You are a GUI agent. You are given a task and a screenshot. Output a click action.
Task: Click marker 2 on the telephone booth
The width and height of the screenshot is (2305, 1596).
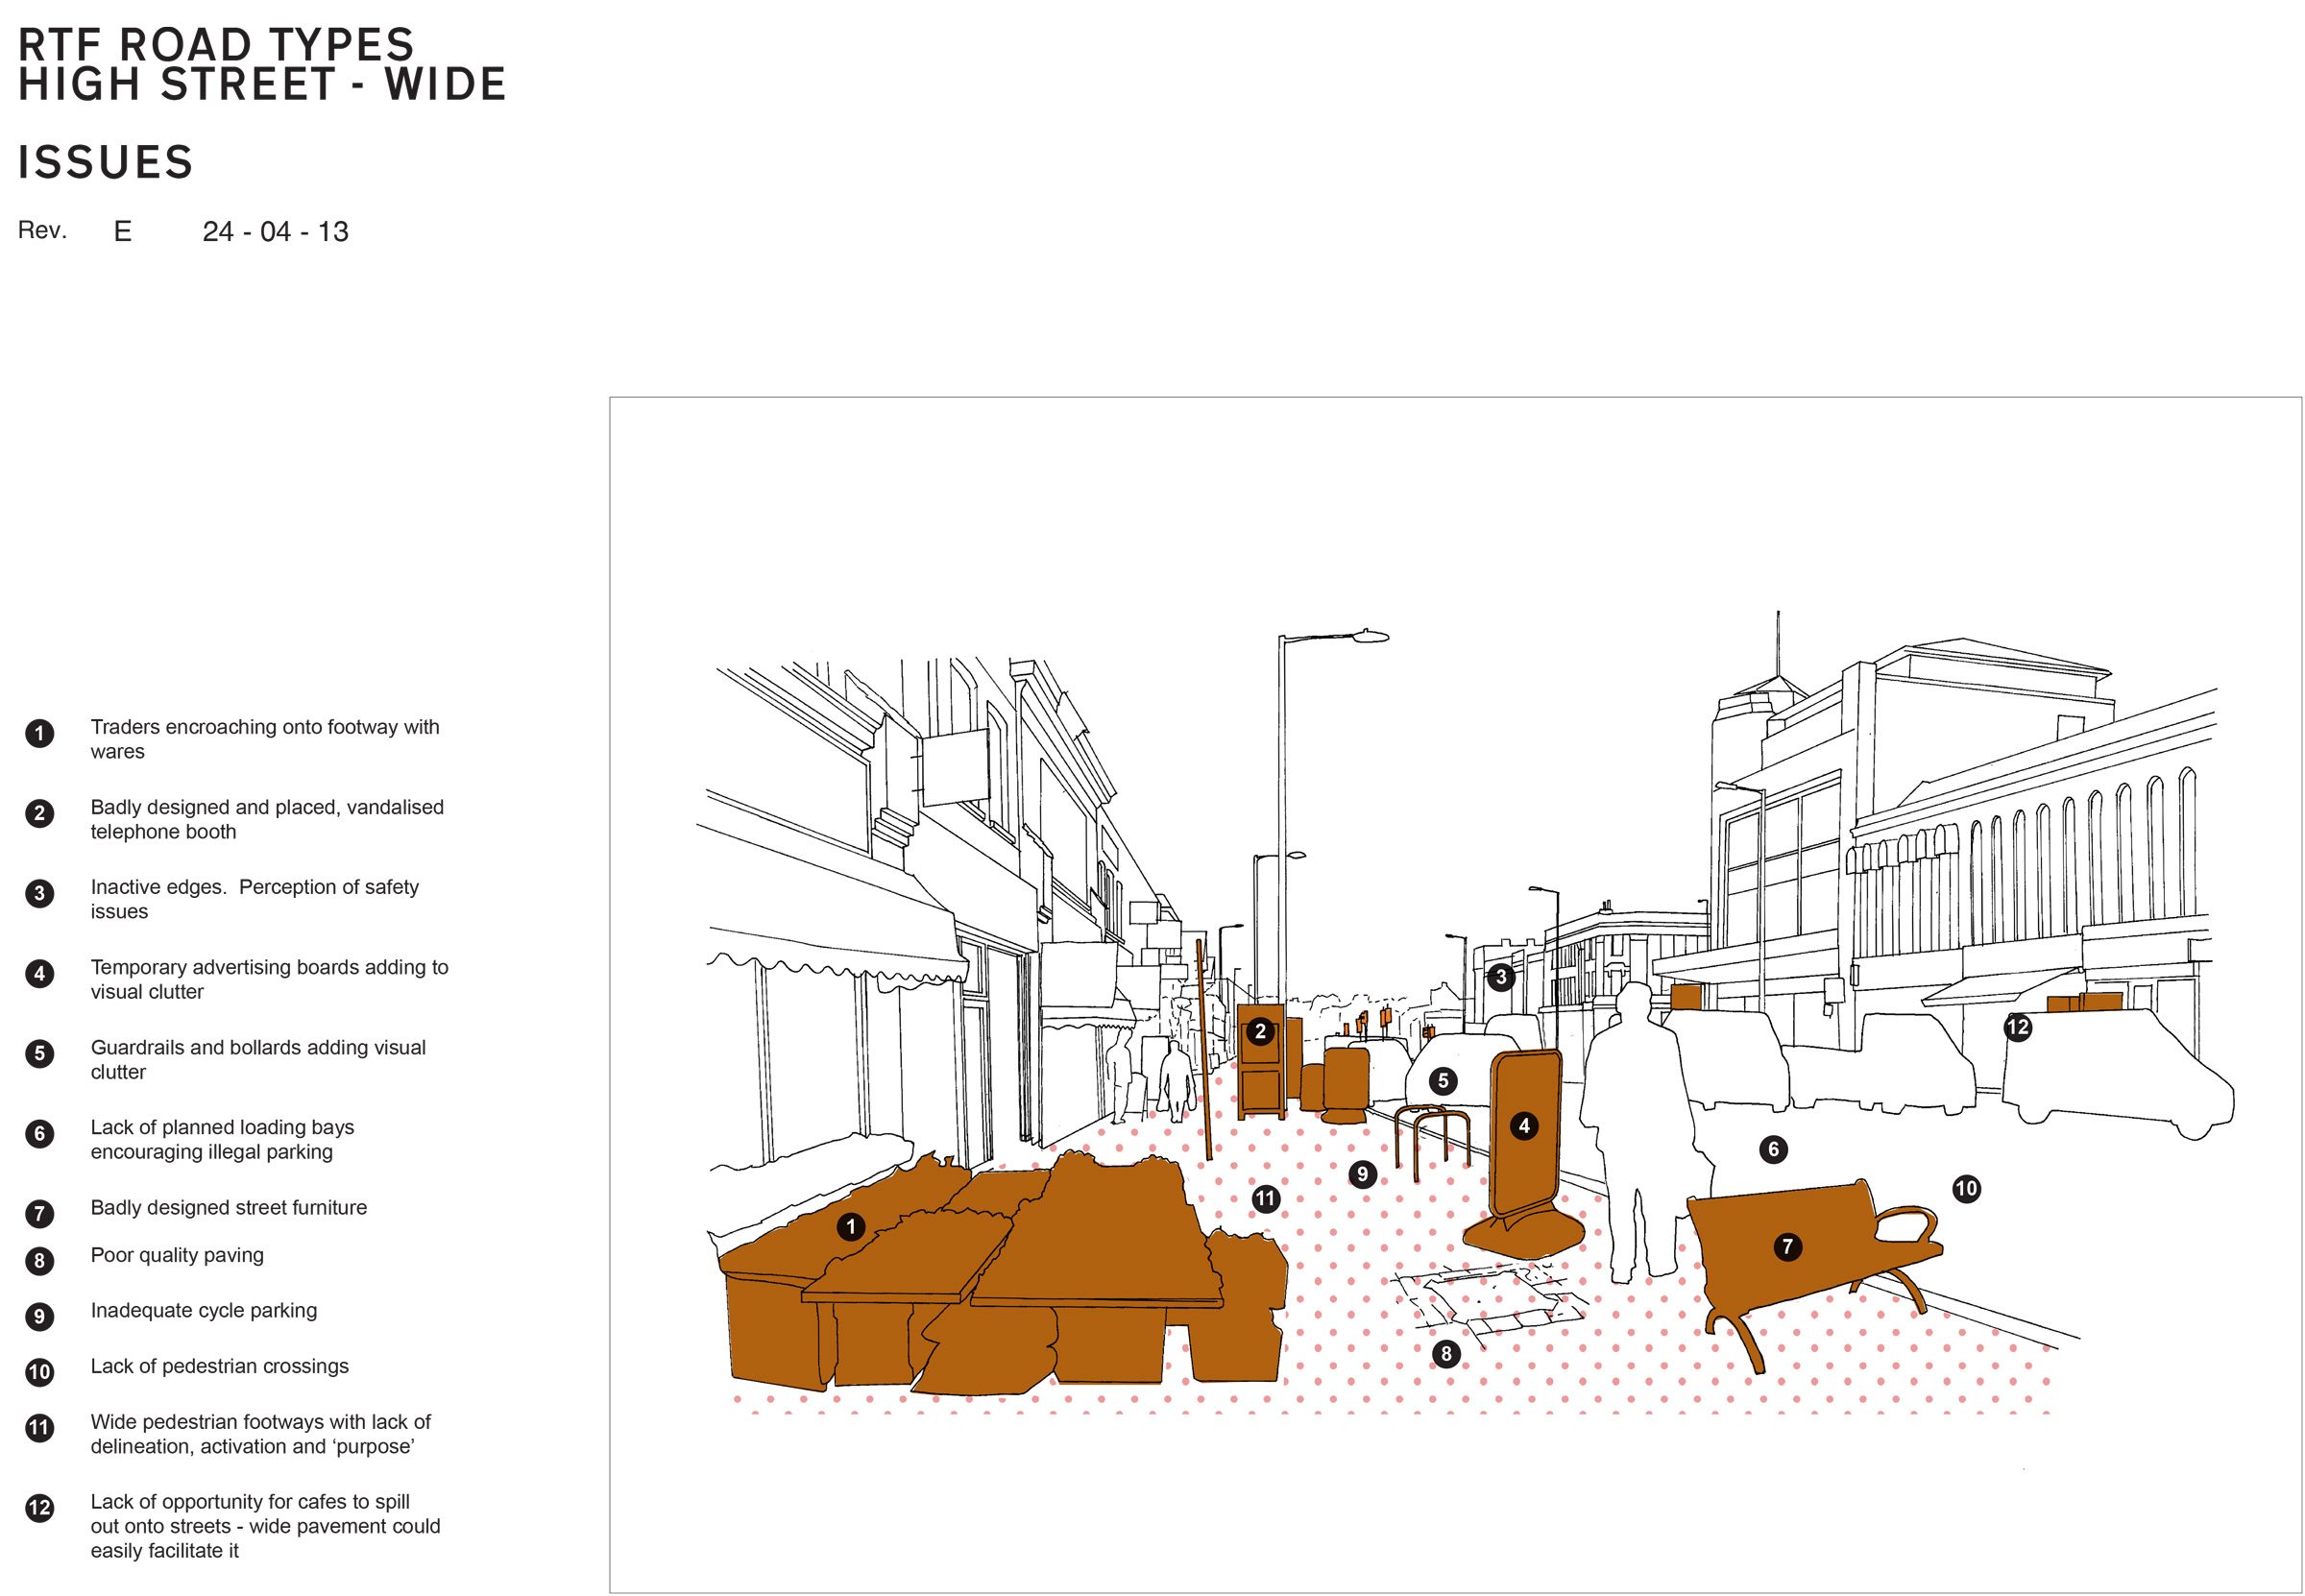1260,1031
